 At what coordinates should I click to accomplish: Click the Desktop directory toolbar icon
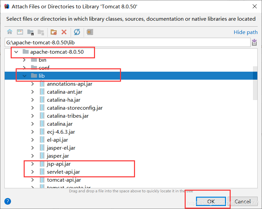20,32
